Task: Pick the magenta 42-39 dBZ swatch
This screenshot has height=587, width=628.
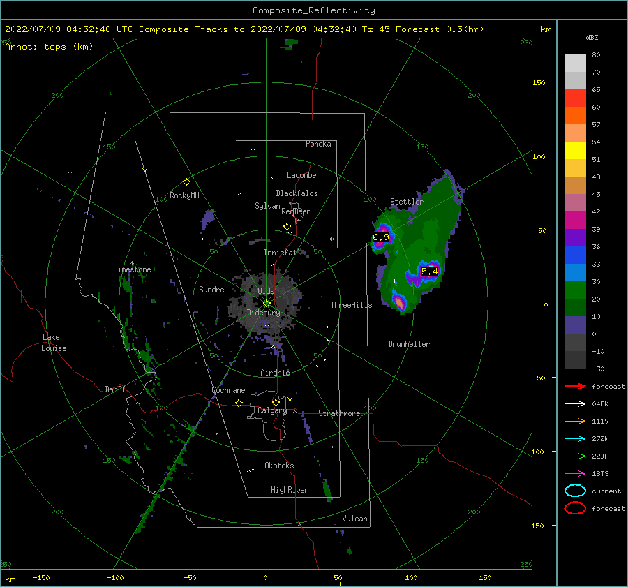Action: (x=575, y=221)
